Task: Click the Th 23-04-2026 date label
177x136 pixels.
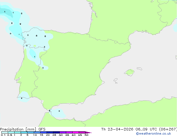Action: 117,129
